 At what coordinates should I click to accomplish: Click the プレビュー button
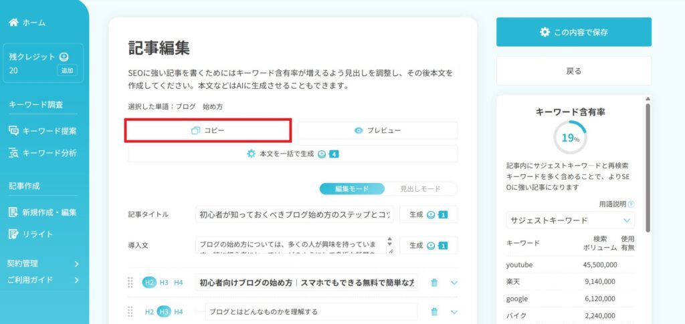[378, 130]
